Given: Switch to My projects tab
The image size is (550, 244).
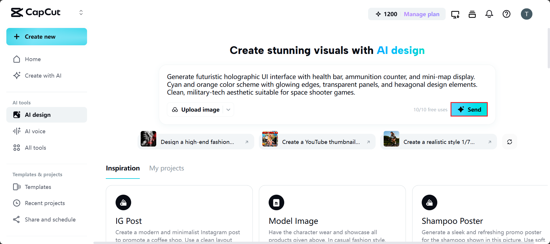Looking at the screenshot, I should [x=167, y=168].
